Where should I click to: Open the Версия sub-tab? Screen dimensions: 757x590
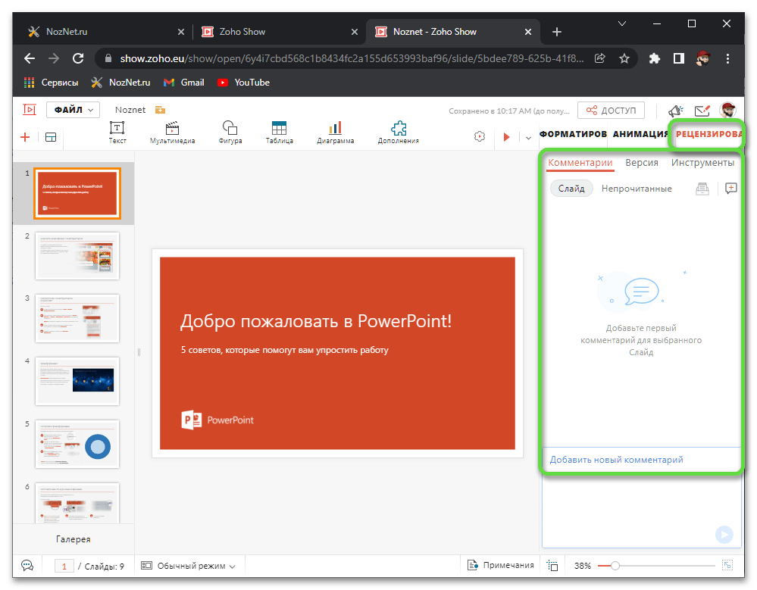642,163
